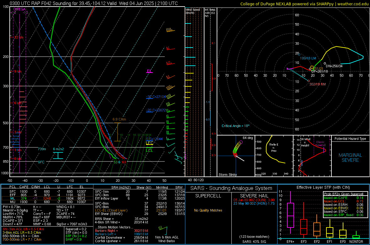Click the 199/18 LM storm motion marker
Screen dimensions: 370x245
pos(299,54)
